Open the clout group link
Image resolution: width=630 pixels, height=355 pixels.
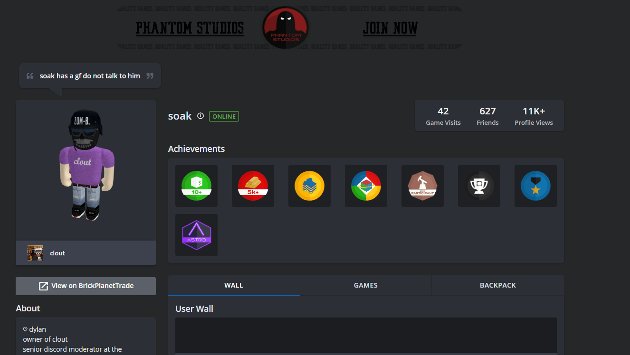57,253
